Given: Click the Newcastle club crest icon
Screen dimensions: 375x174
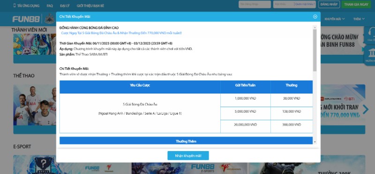Looking at the screenshot, I should (x=50, y=19).
